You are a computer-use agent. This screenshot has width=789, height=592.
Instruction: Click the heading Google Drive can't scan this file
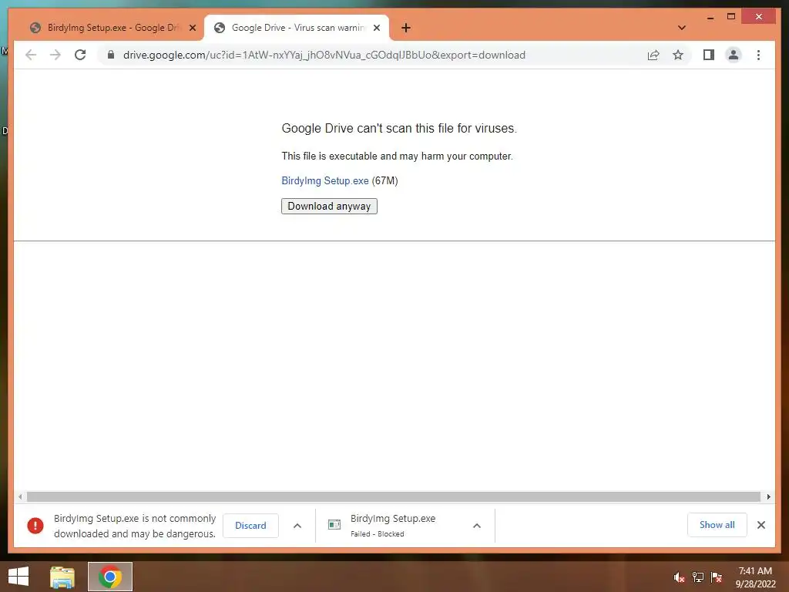pos(399,129)
